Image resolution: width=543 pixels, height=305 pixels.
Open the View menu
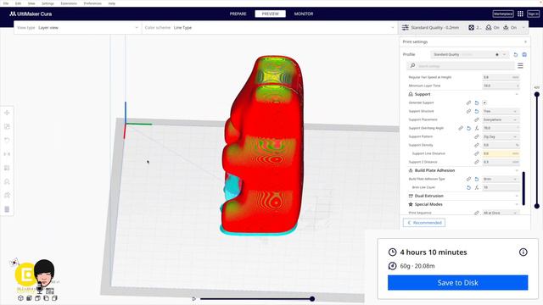click(31, 3)
